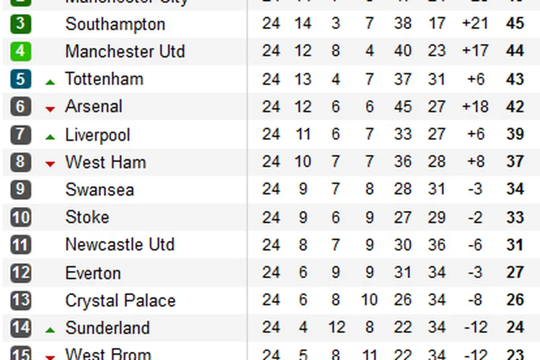Open the Swansea team link
Screen dimensions: 540x360
click(100, 190)
